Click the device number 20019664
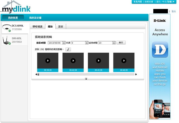The height and width of the screenshot is (123, 179). pos(17,42)
